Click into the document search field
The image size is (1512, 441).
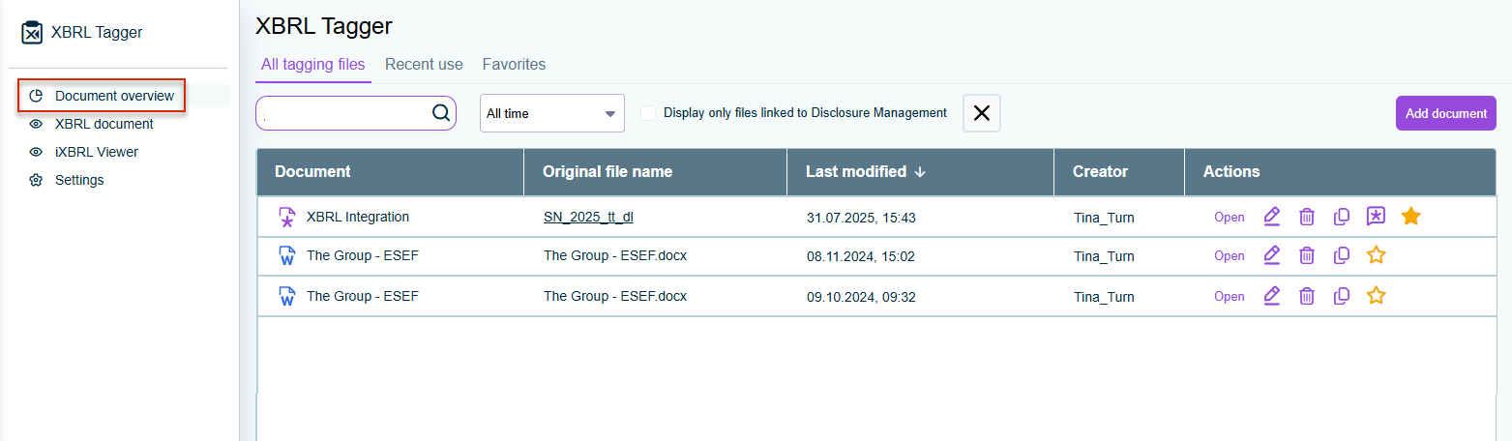pyautogui.click(x=343, y=113)
